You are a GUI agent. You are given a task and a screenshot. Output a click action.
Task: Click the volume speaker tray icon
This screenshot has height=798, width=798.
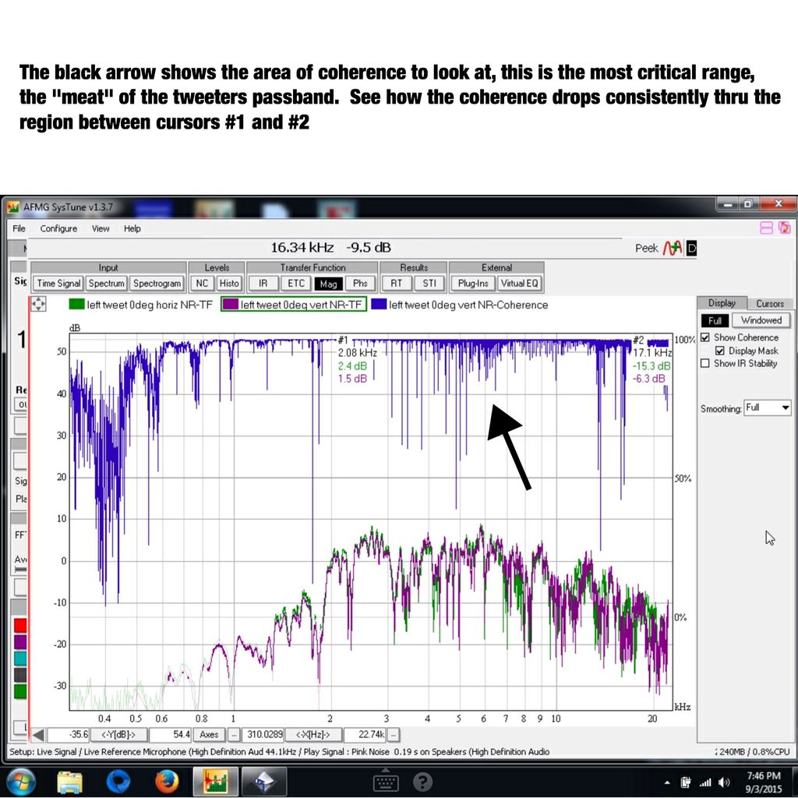coord(724,782)
